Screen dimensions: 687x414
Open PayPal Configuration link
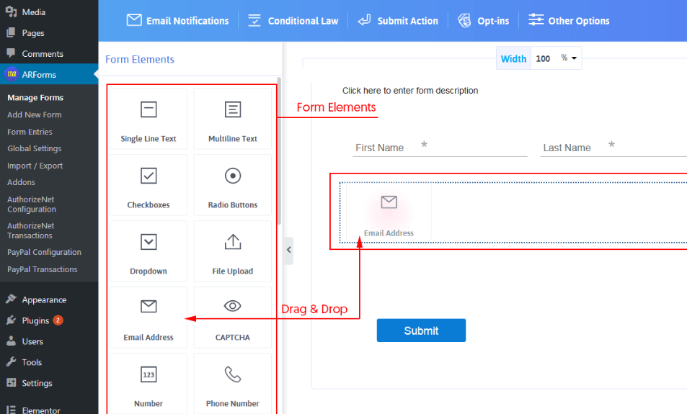point(44,252)
